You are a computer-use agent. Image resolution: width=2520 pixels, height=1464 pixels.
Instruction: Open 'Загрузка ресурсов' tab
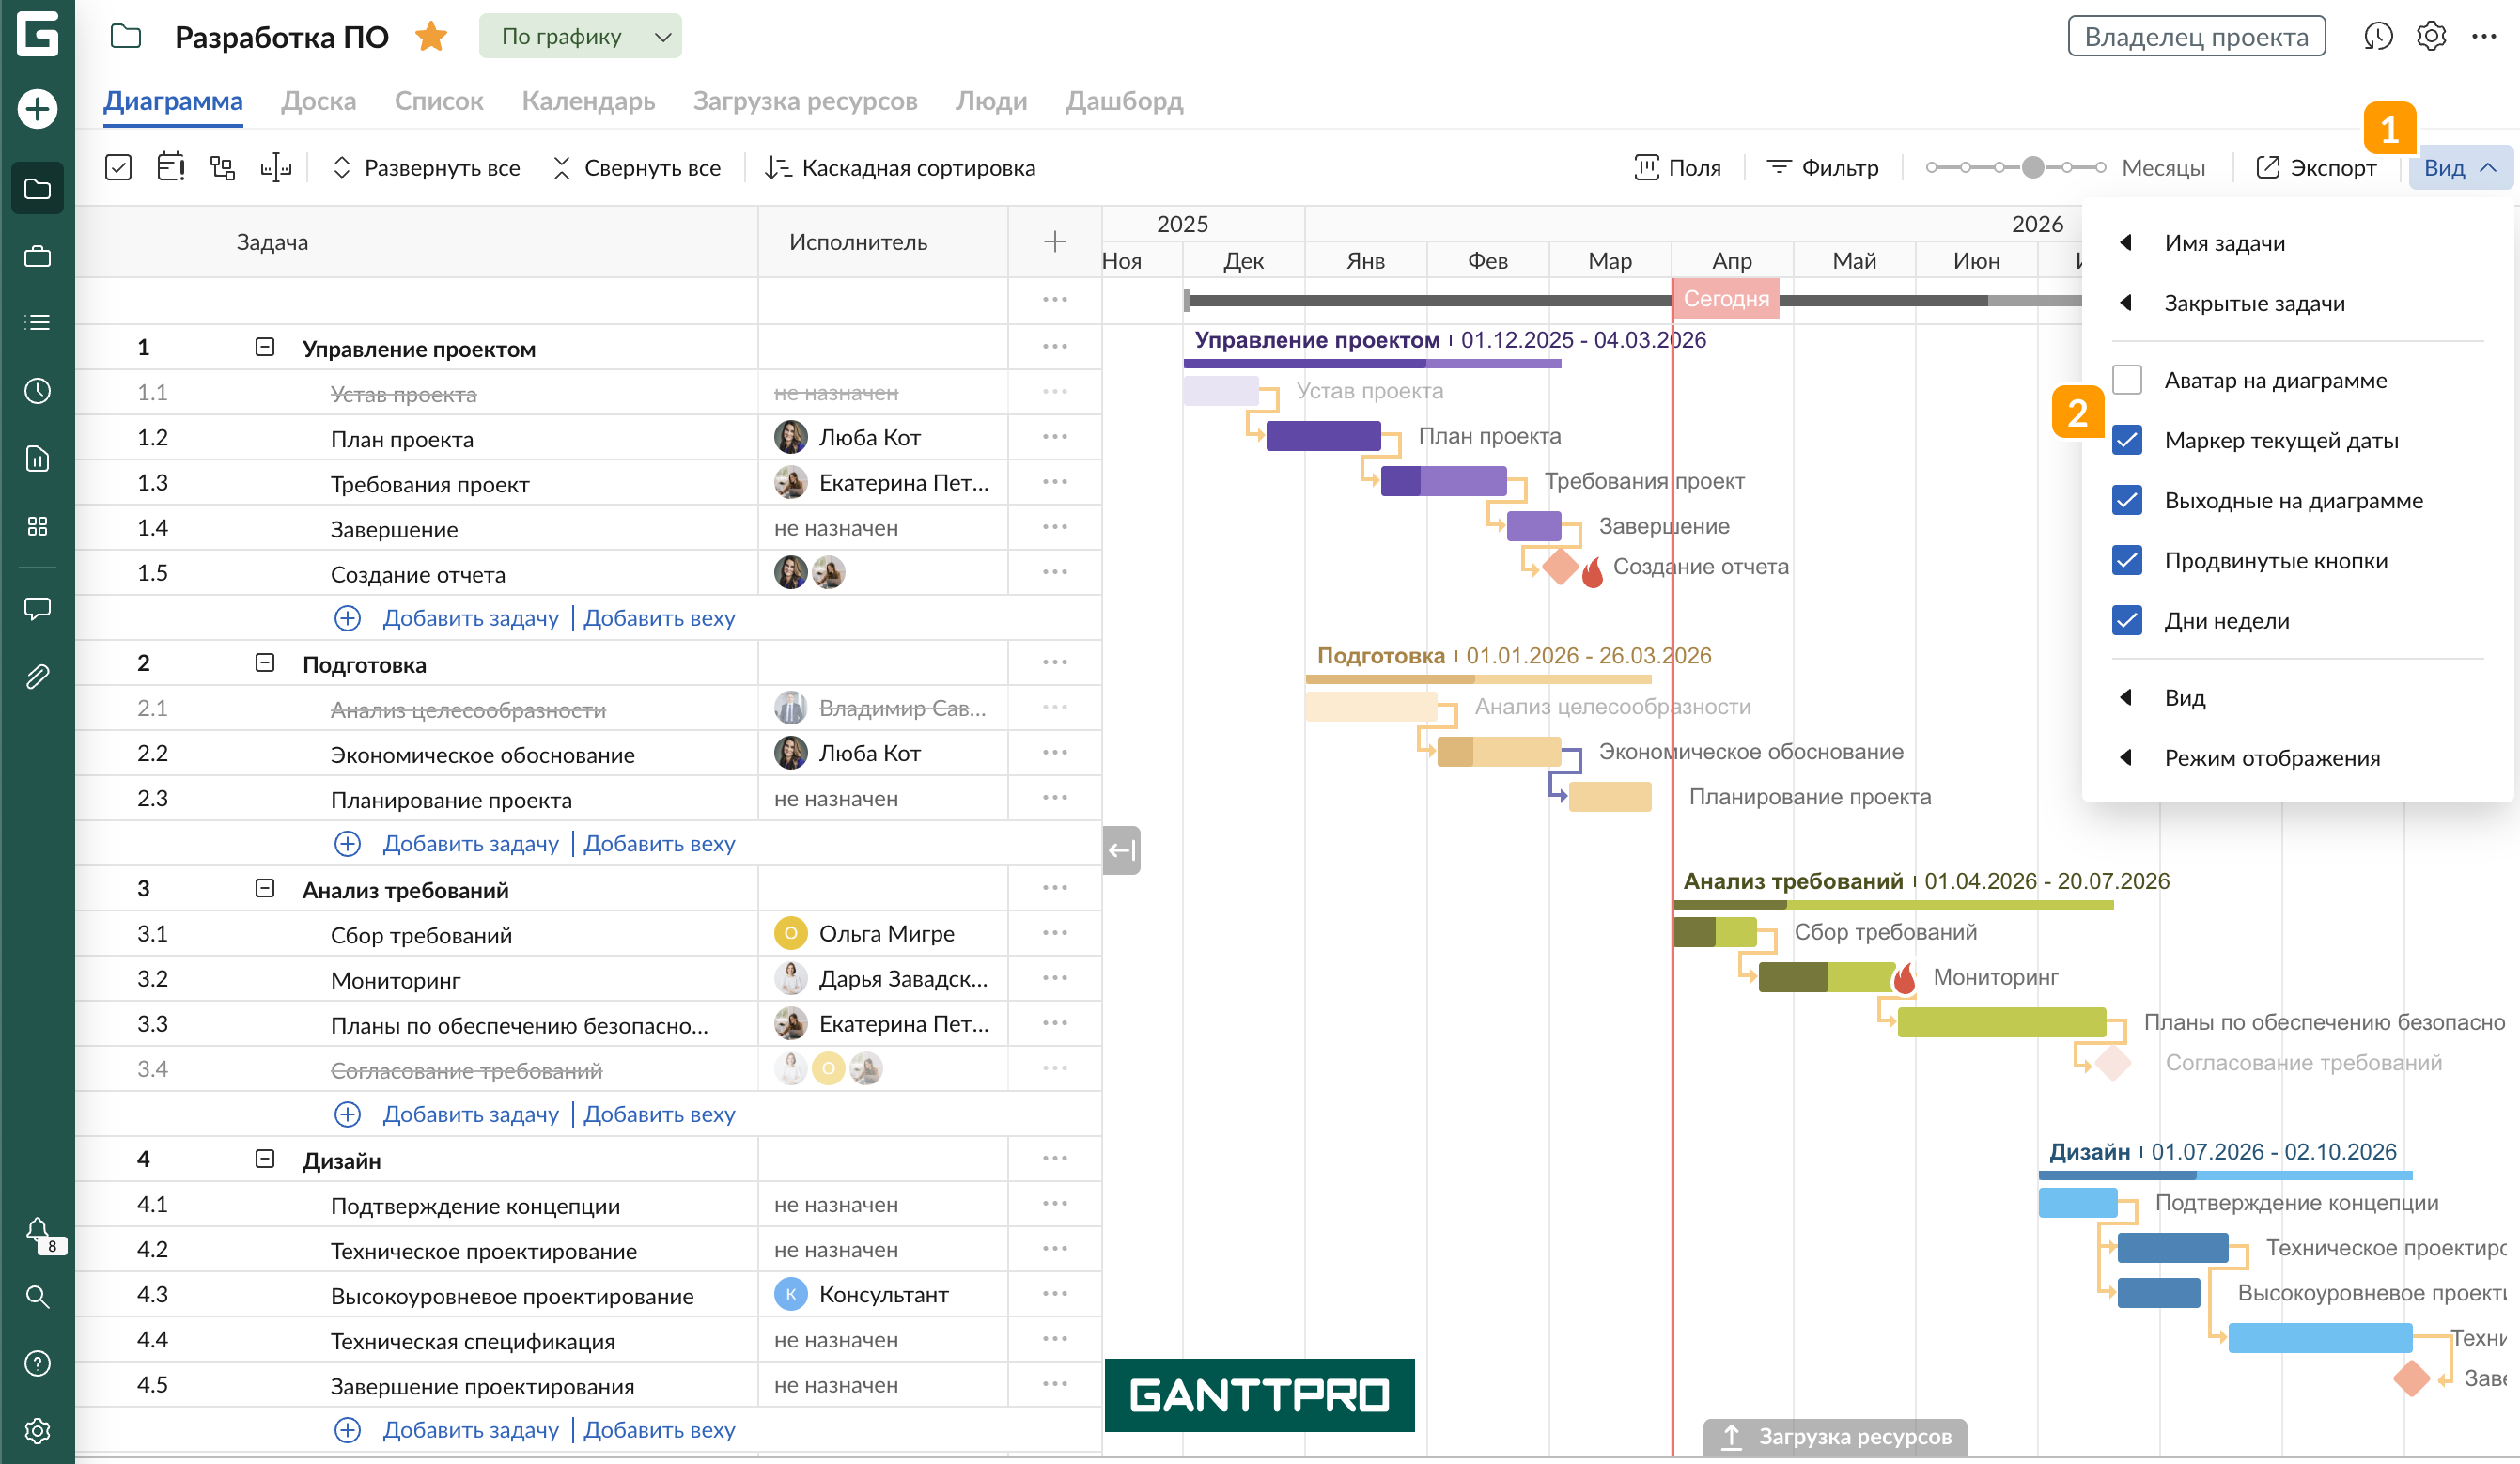tap(804, 101)
